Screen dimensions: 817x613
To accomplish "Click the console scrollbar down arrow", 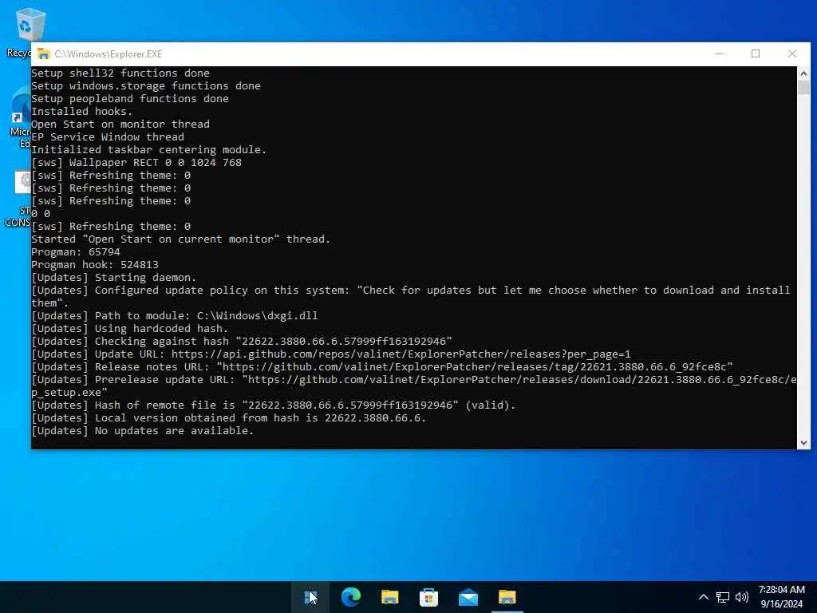I will 803,442.
